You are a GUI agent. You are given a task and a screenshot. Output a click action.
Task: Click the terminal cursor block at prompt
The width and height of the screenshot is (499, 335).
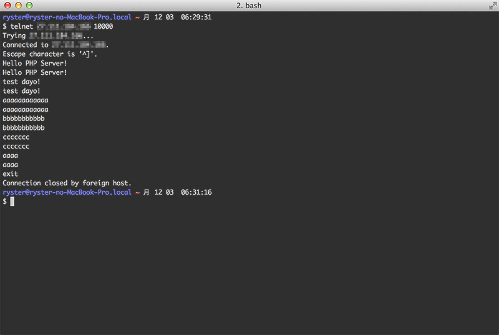(12, 201)
